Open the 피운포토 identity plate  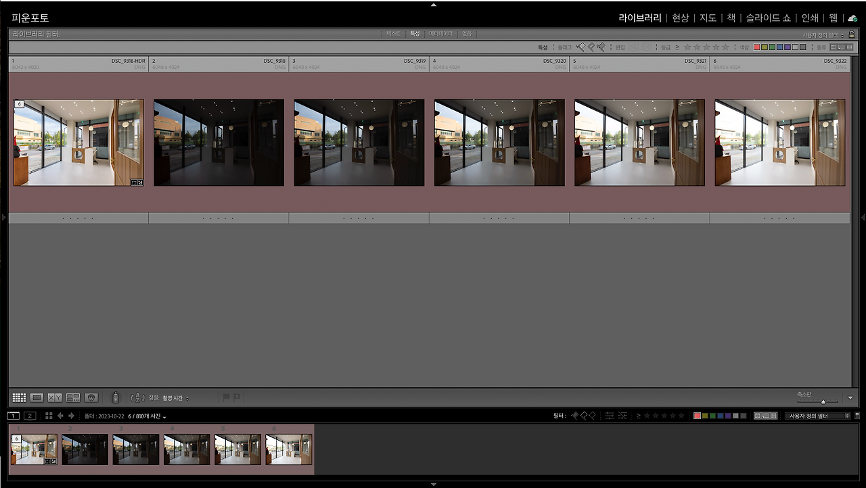click(x=30, y=18)
